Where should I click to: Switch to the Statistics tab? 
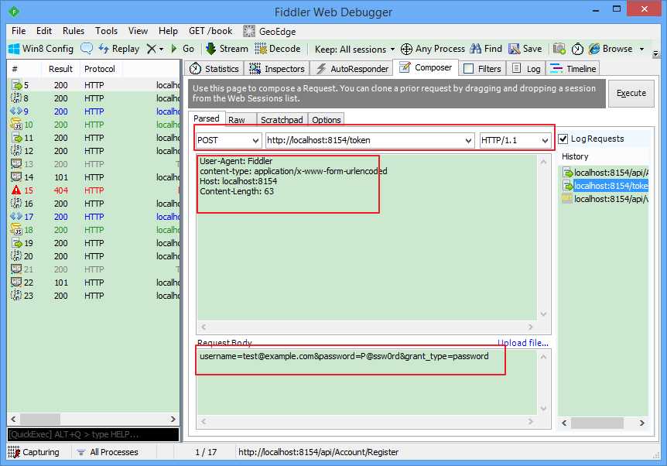pyautogui.click(x=214, y=69)
